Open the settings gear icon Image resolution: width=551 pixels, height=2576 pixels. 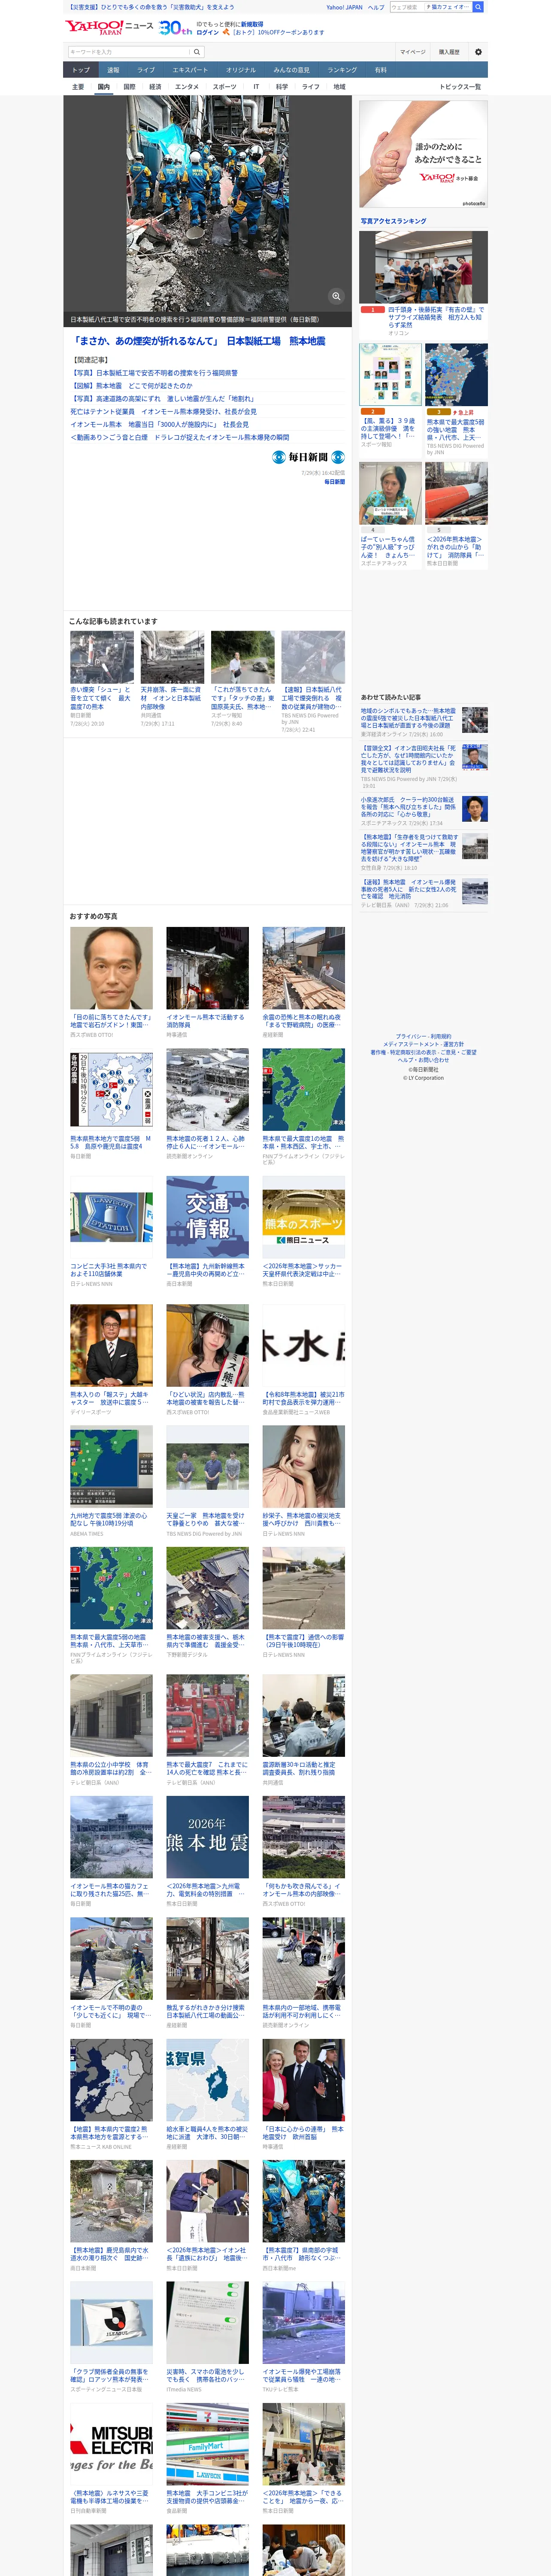[x=478, y=52]
